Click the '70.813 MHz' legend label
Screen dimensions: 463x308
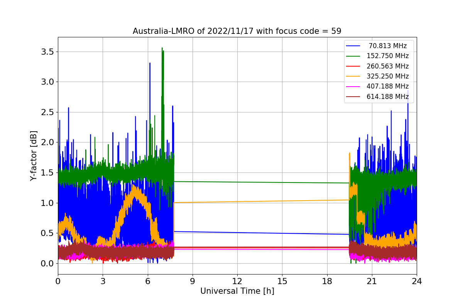click(388, 46)
